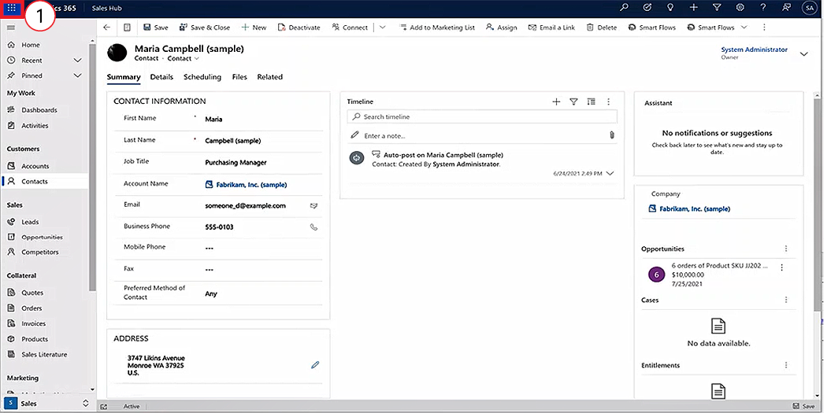Click the phone call icon beside Business Phone
Image resolution: width=827 pixels, height=413 pixels.
(313, 227)
